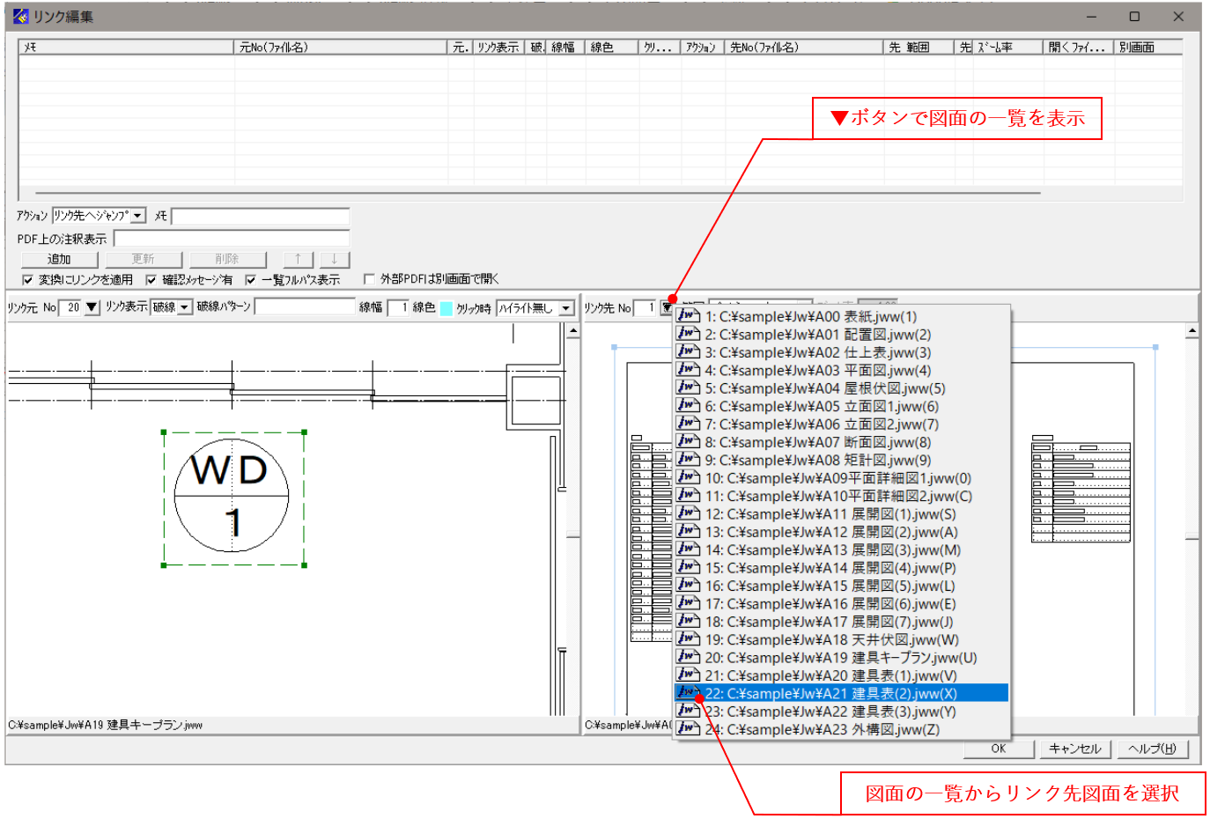Click the Jww icon beside A19 建具キープラン.jww
Image resolution: width=1210 pixels, height=819 pixels.
[688, 657]
